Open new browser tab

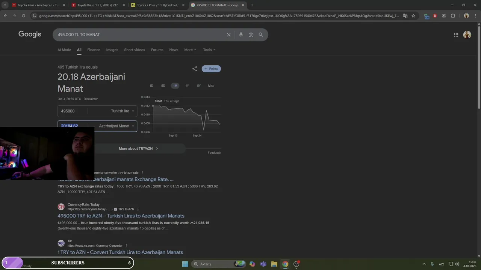(x=252, y=5)
